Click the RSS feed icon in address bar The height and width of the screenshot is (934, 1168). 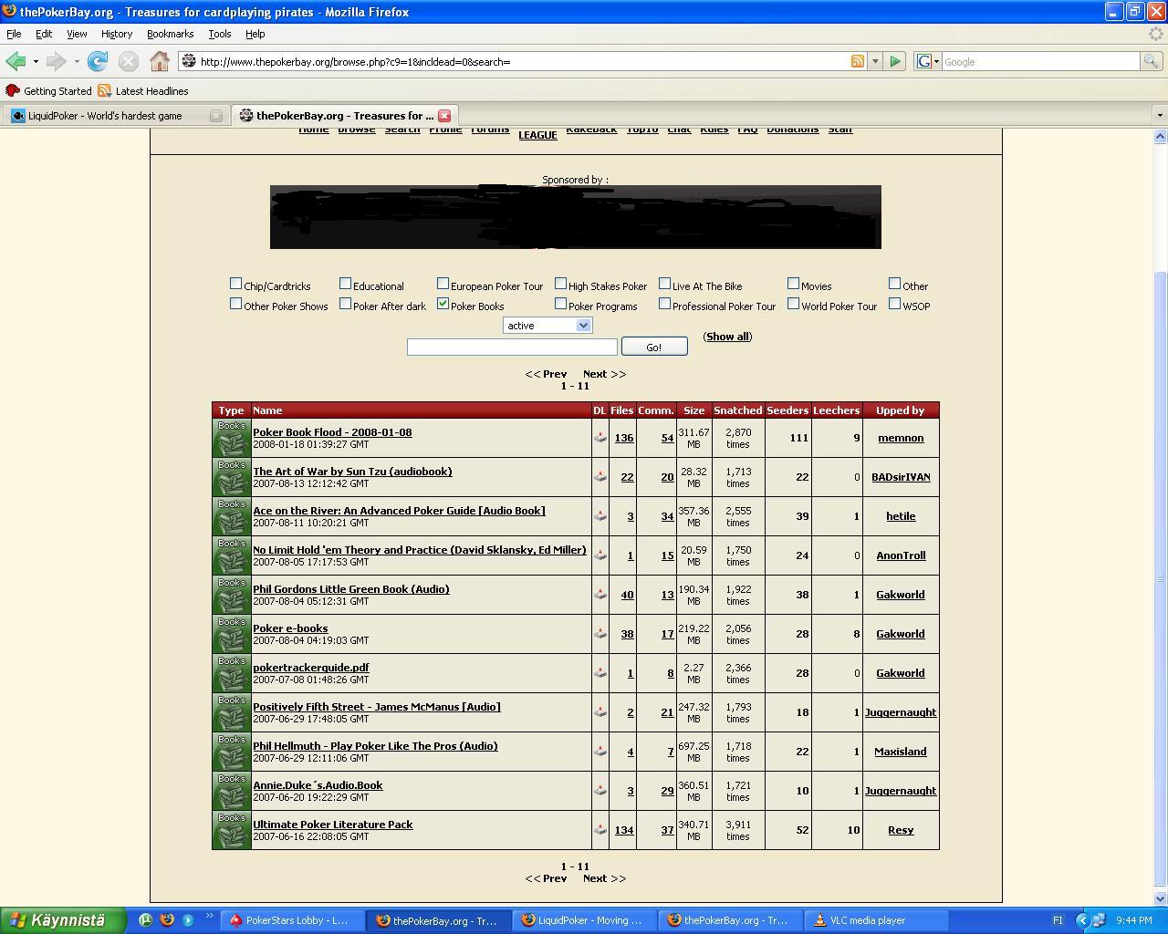858,61
